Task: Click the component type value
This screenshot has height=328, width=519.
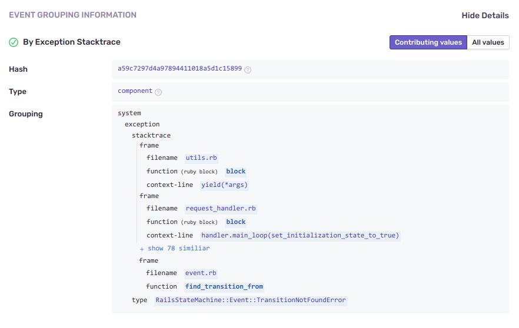Action: (x=135, y=91)
